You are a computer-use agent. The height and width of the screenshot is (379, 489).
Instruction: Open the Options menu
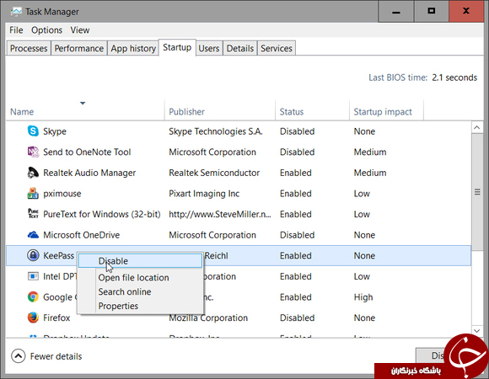pyautogui.click(x=46, y=30)
